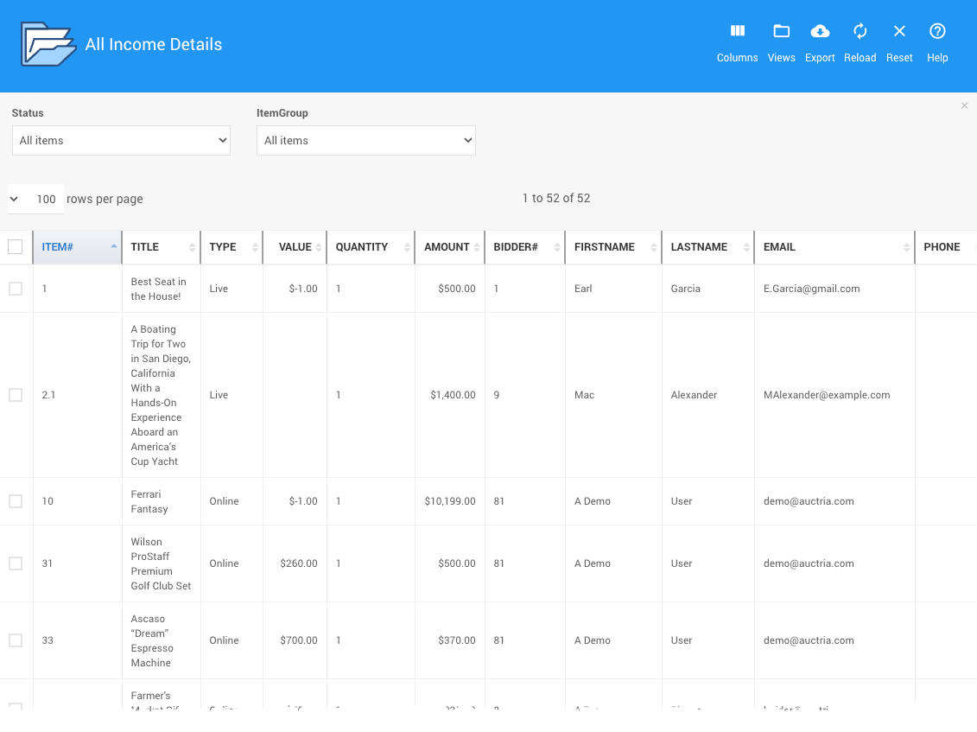Screen dimensions: 977x732
Task: Toggle the select-all checkbox in header
Action: point(16,247)
